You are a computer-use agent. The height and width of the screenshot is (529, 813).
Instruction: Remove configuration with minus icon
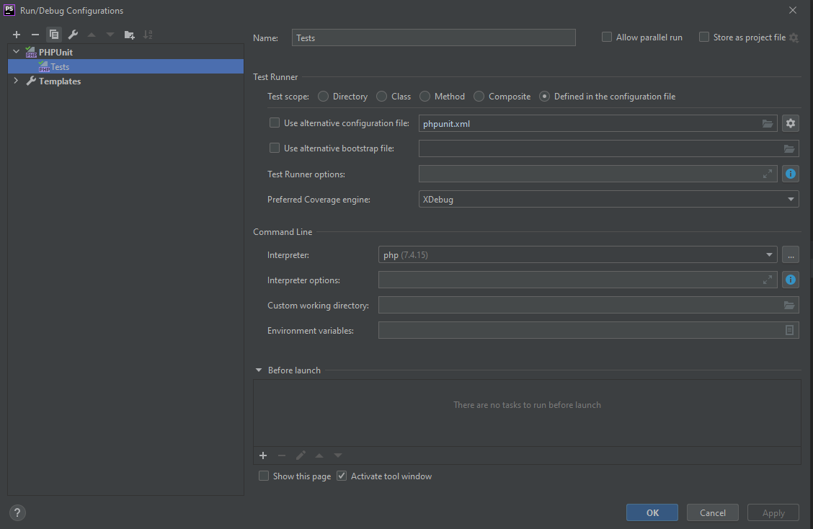[x=35, y=35]
